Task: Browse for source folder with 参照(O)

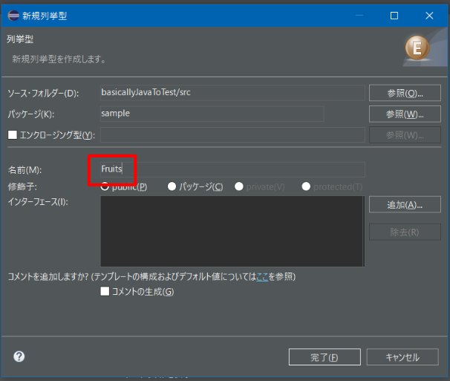Action: (405, 93)
